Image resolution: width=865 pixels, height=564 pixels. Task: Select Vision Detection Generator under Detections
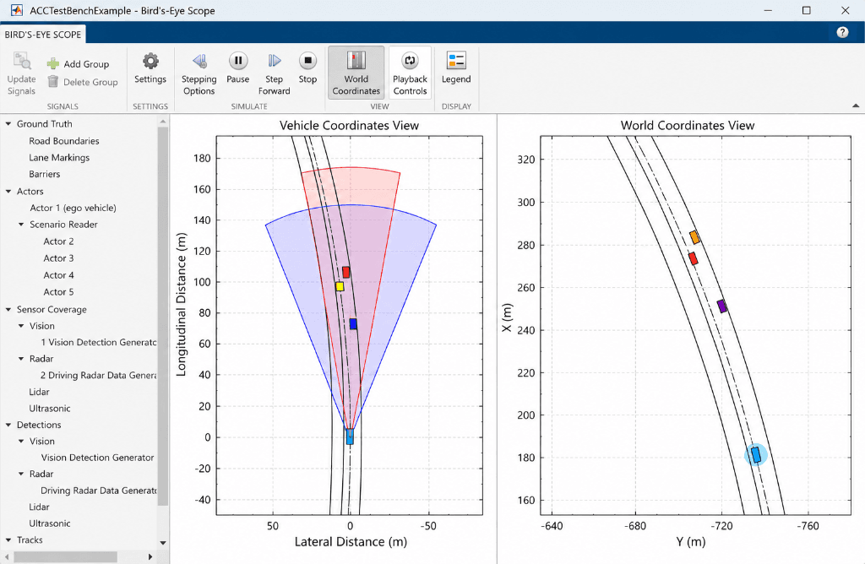tap(98, 458)
